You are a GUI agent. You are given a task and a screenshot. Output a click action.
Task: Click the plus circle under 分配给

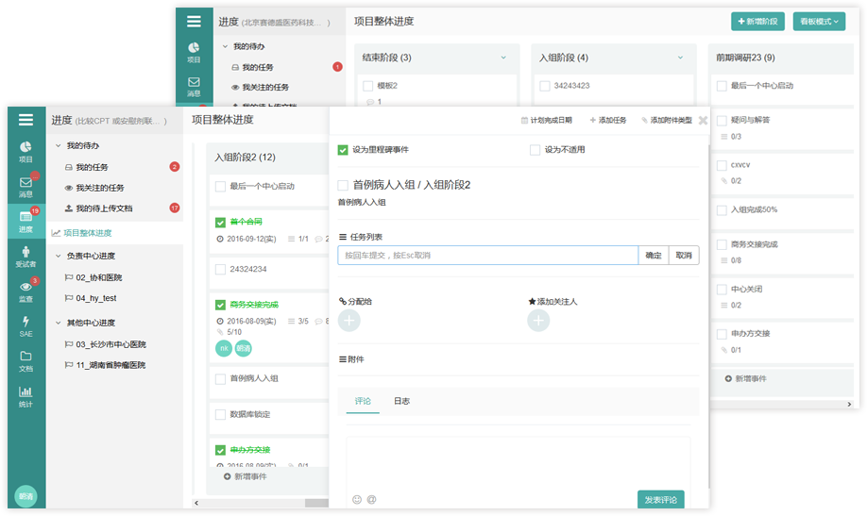tap(349, 321)
